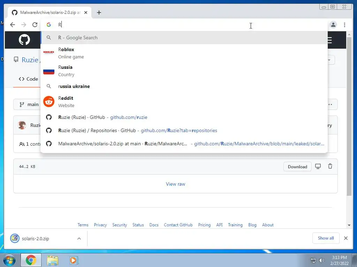357x267 pixels.
Task: Click the Download button
Action: tap(297, 167)
